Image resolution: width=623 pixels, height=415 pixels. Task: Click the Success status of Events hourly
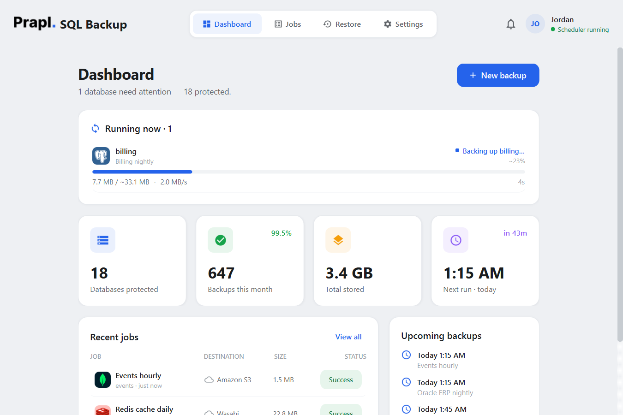(x=341, y=380)
